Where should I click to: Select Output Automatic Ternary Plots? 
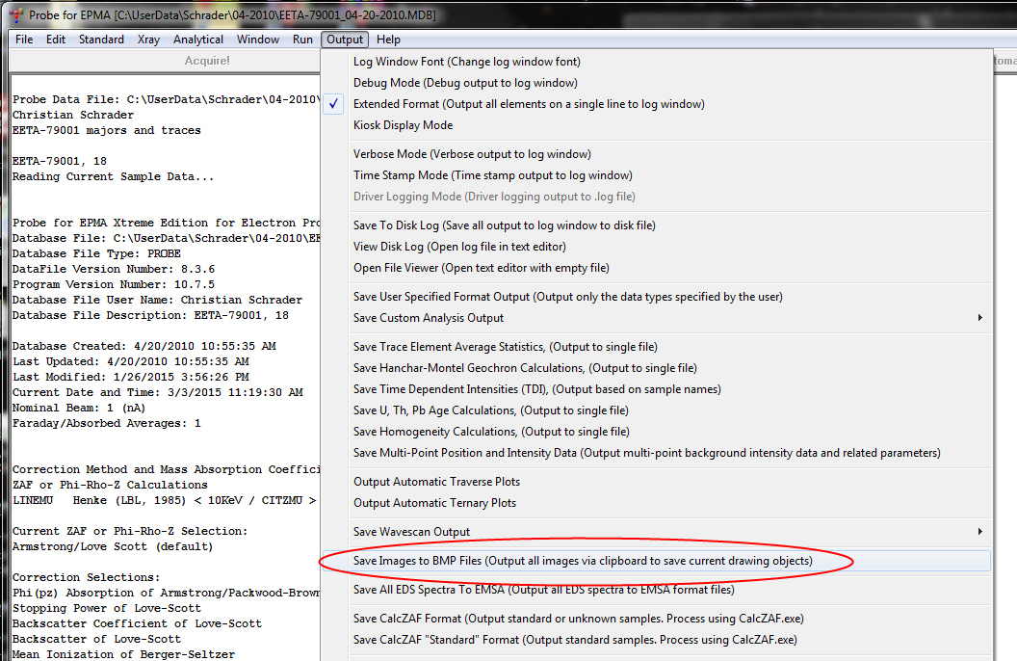[434, 503]
